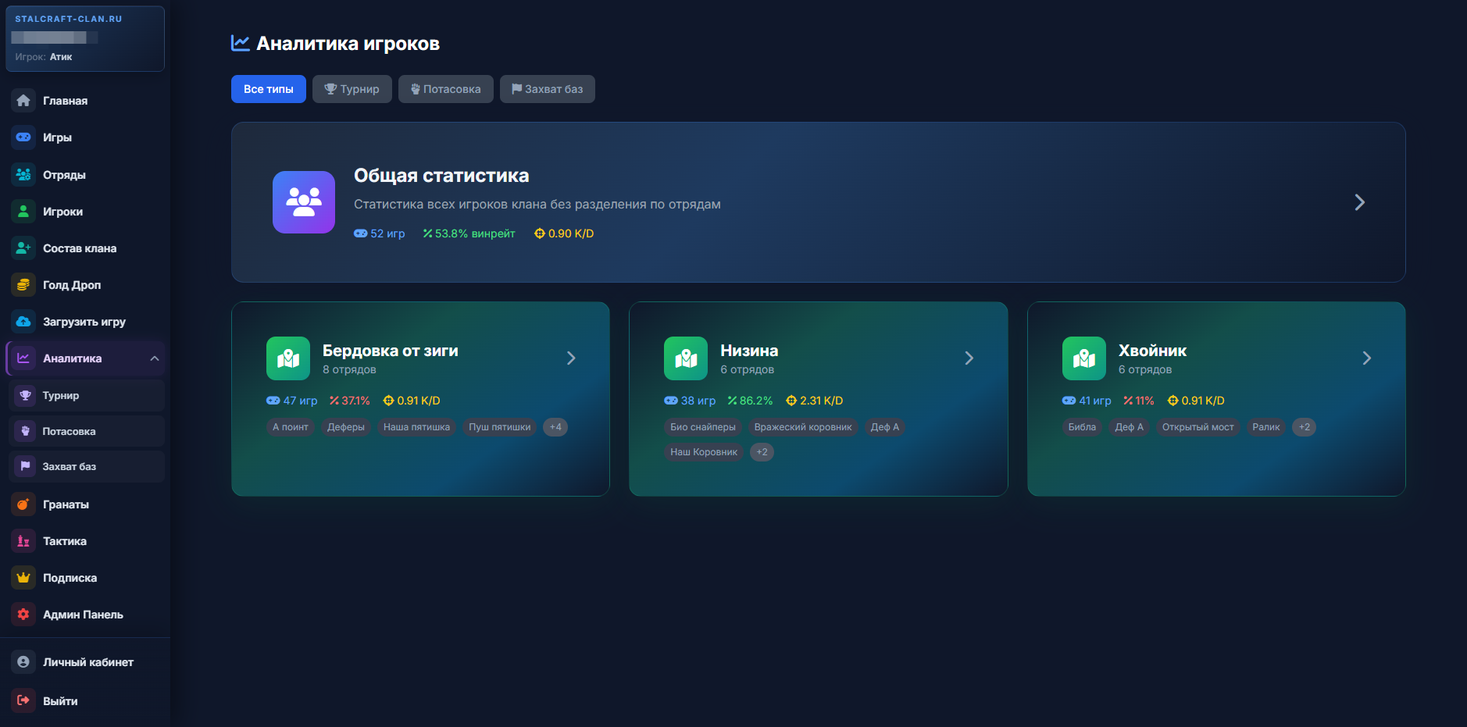Open the Хвойник card chevron arrow
Viewport: 1467px width, 727px height.
[x=1366, y=358]
